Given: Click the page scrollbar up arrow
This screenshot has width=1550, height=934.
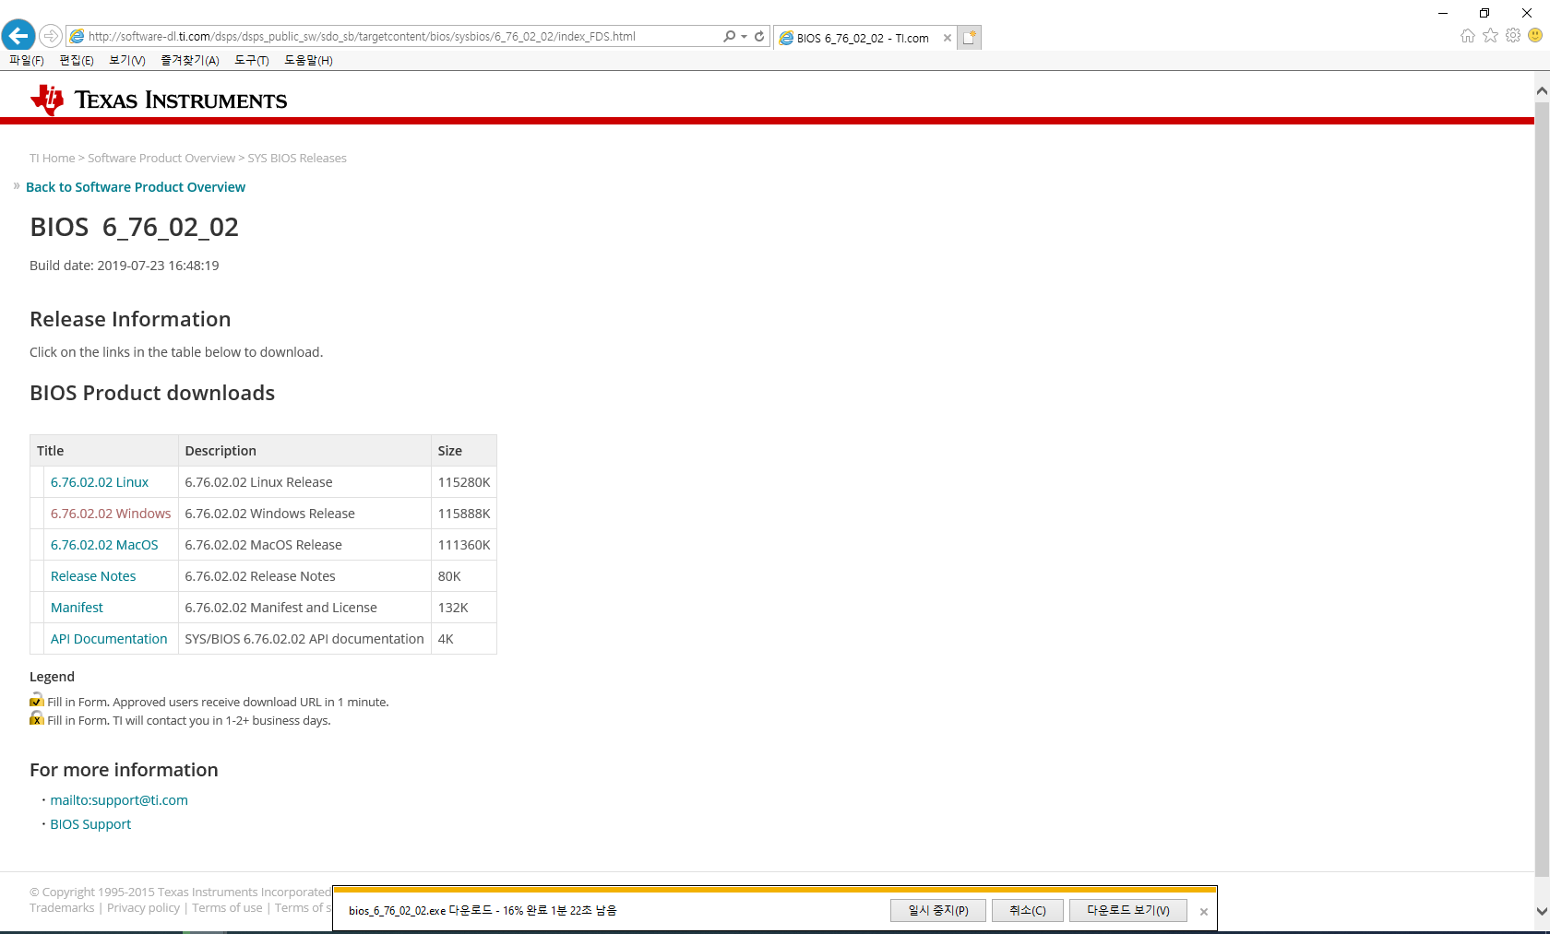Looking at the screenshot, I should click(1542, 91).
